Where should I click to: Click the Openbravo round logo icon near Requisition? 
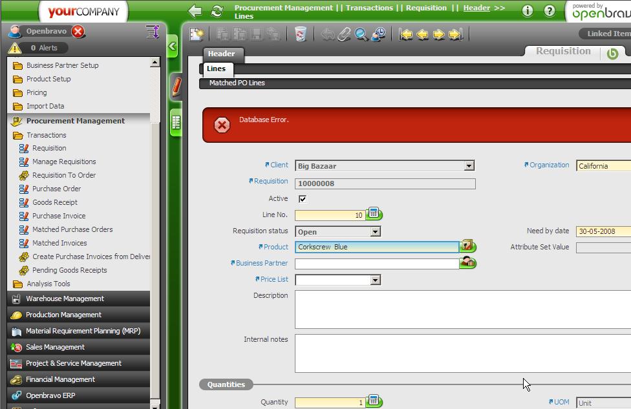pyautogui.click(x=612, y=54)
